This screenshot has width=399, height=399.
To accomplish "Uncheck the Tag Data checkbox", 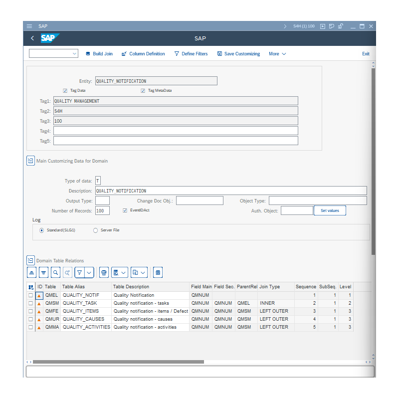I will 65,91.
